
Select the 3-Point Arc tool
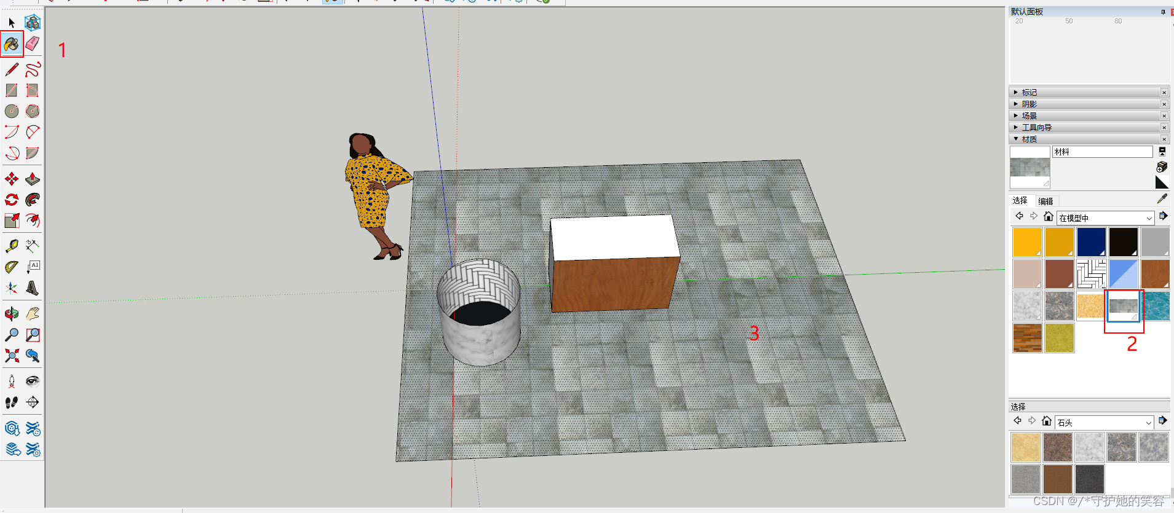12,153
